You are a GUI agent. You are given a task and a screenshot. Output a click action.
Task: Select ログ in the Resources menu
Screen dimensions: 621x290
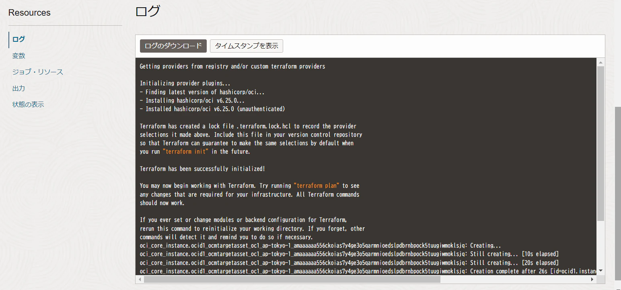[19, 39]
